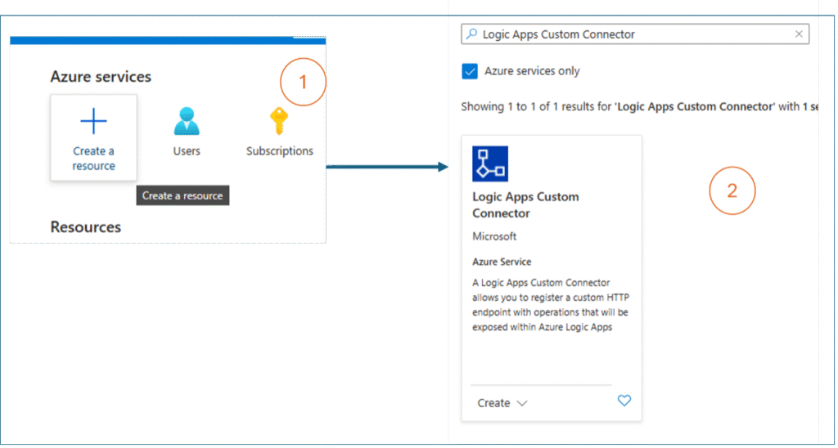This screenshot has width=838, height=448.
Task: Click the Resources section heading
Action: coord(85,227)
